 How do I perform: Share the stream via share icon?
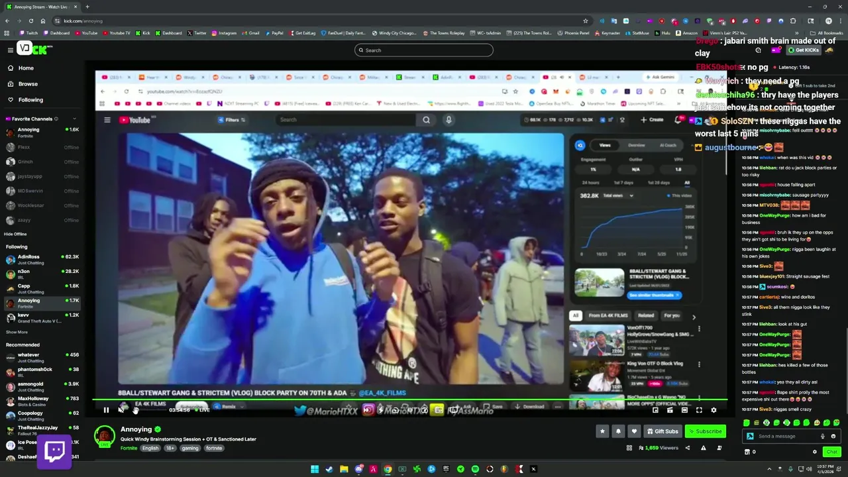[687, 448]
